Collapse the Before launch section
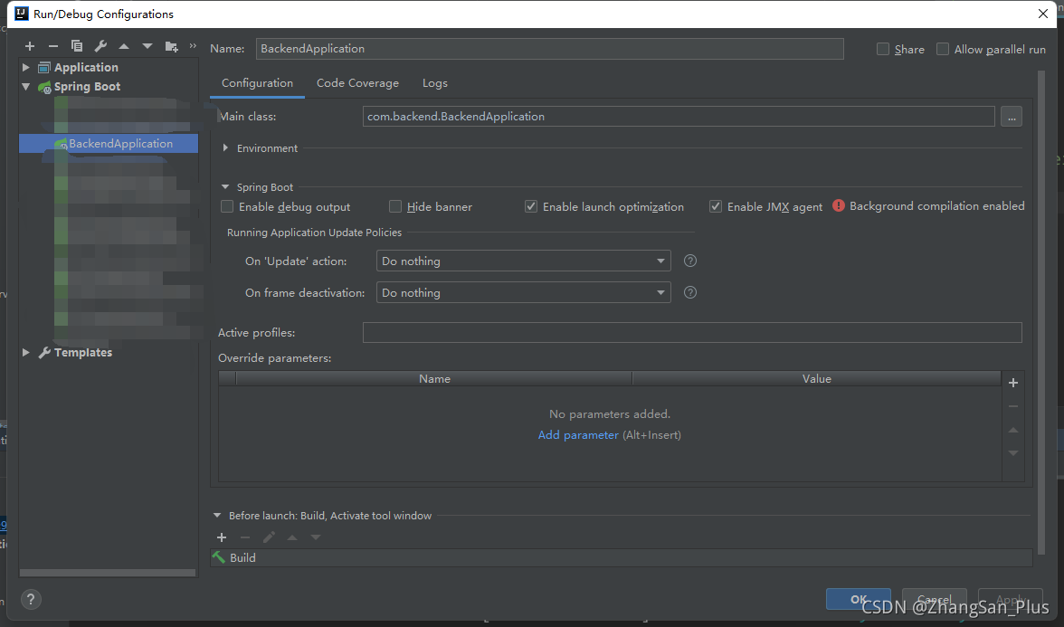 pos(217,516)
